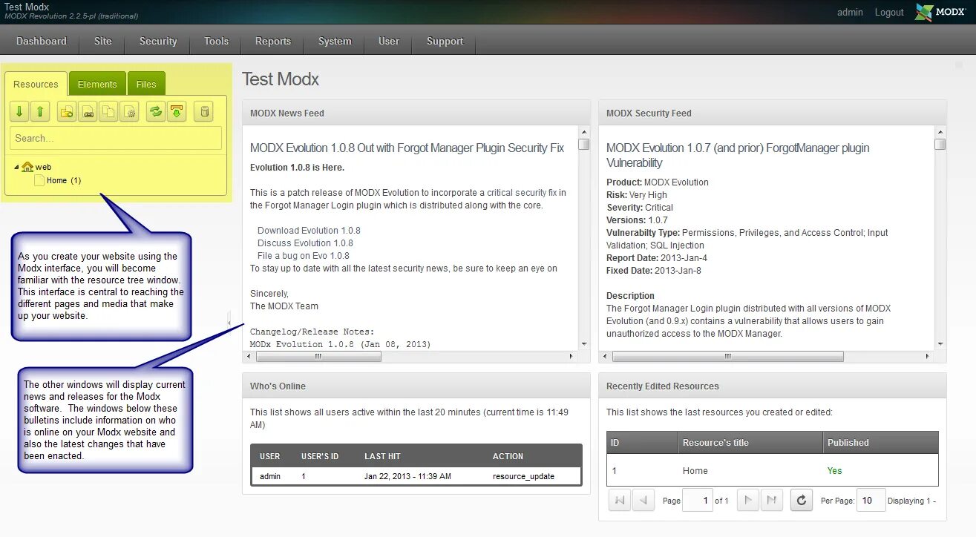
Task: Click resource_update in Who's Online table
Action: (523, 476)
